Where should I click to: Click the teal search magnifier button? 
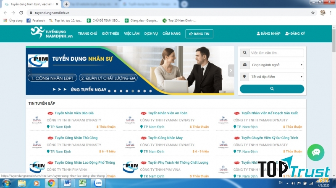(272, 89)
